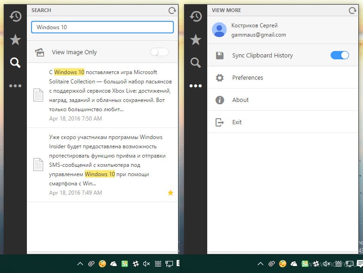
Task: Open the cloud tray icon on the left taskbar
Action: tap(114, 264)
